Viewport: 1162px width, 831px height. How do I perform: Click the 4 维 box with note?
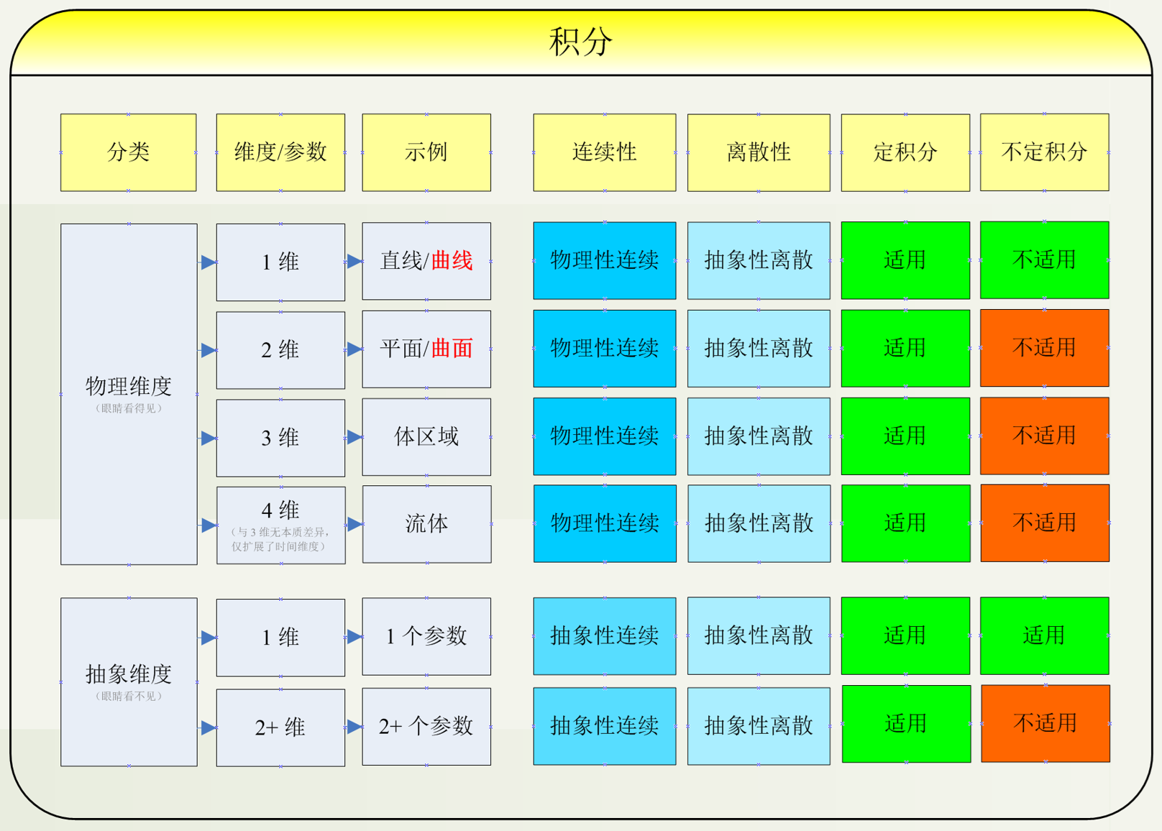point(280,525)
